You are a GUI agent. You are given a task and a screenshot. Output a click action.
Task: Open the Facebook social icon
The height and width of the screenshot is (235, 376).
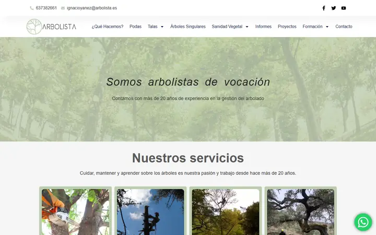[x=323, y=8]
